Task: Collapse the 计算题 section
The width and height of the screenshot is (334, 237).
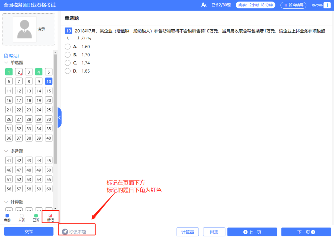Action: (x=6, y=202)
